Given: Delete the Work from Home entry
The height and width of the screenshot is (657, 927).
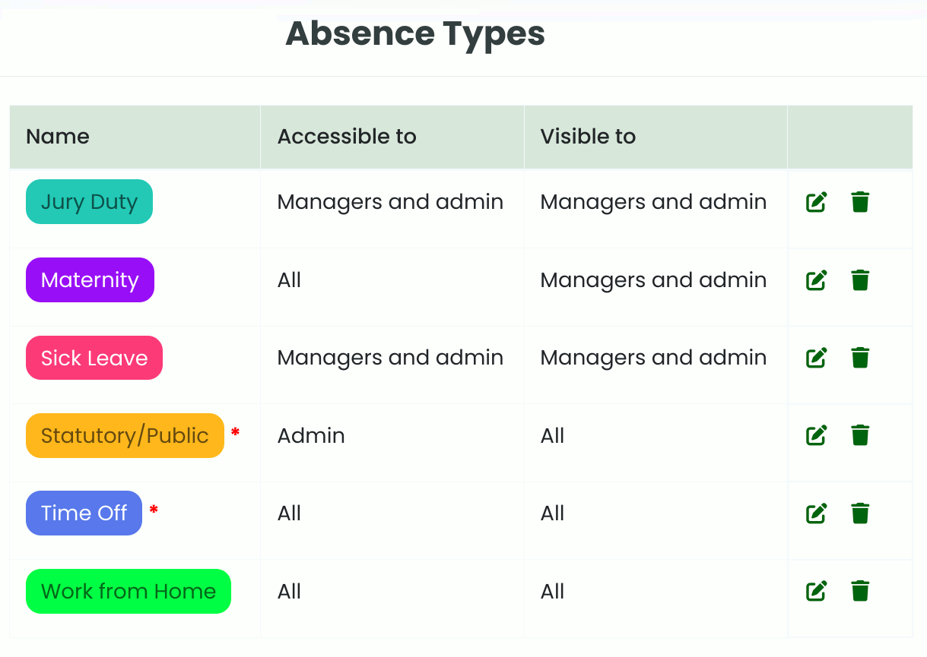Looking at the screenshot, I should (x=860, y=590).
